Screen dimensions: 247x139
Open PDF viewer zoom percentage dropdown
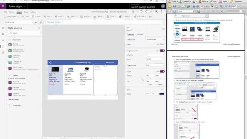click(238, 6)
